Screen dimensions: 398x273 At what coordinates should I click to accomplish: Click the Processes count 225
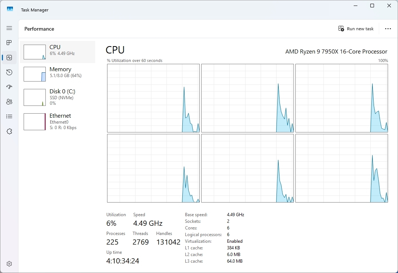(112, 242)
